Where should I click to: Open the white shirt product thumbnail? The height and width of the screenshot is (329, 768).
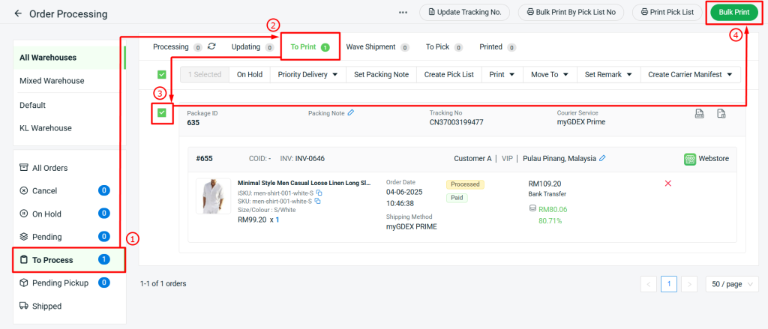(214, 196)
